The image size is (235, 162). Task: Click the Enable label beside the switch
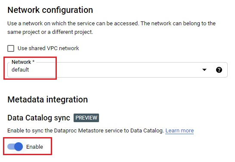[34, 147]
